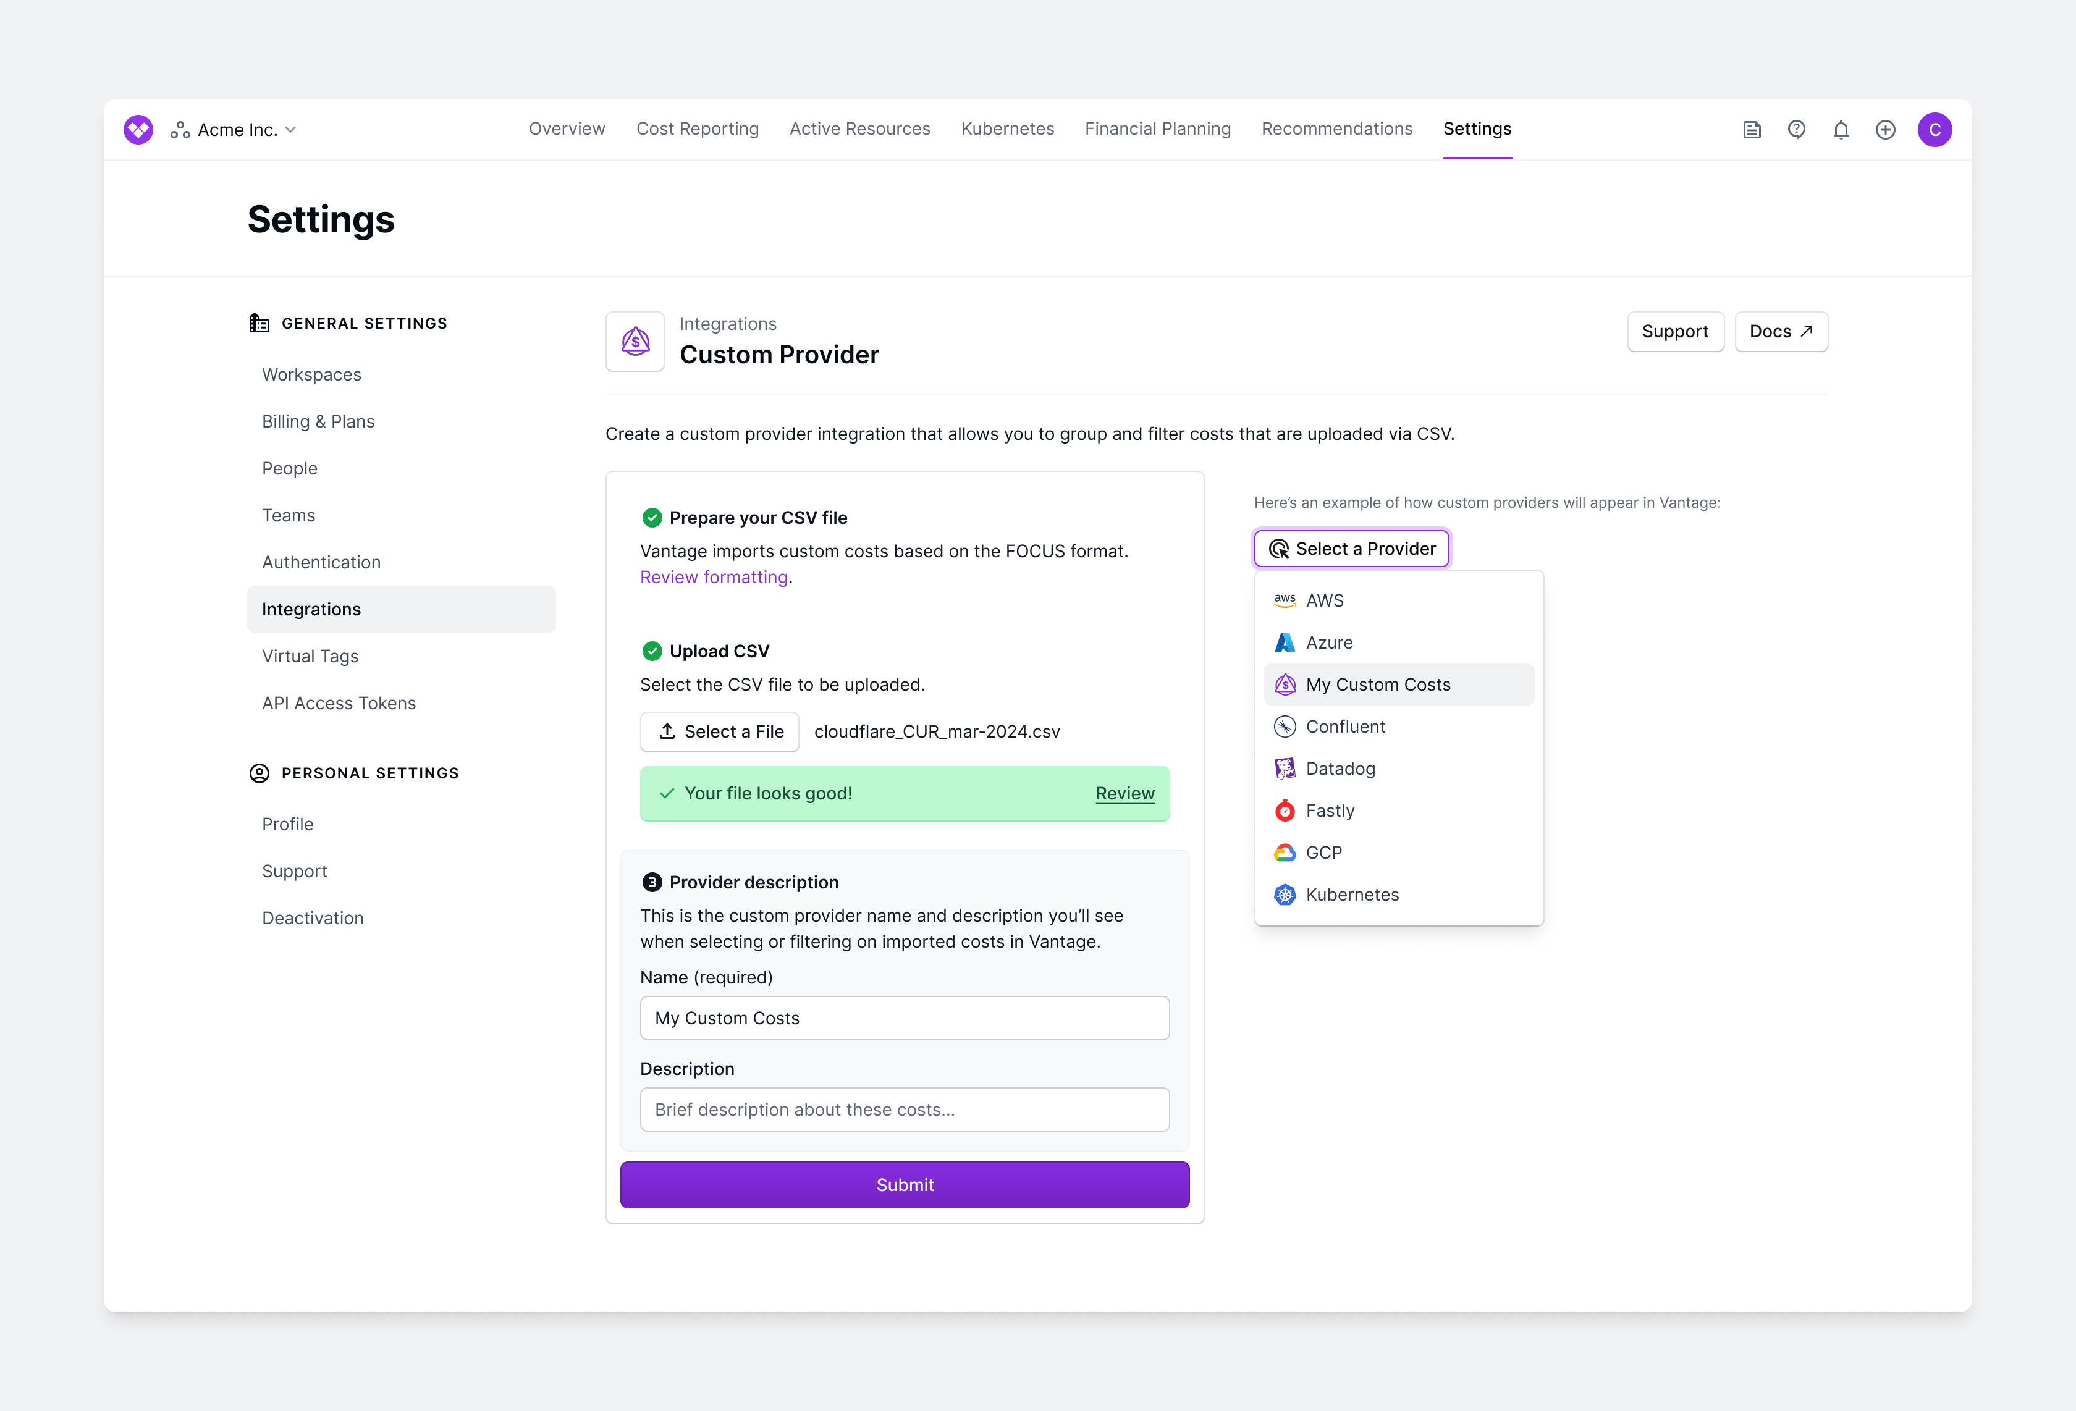This screenshot has height=1411, width=2076.
Task: Open the Select a Provider dropdown
Action: coord(1351,547)
